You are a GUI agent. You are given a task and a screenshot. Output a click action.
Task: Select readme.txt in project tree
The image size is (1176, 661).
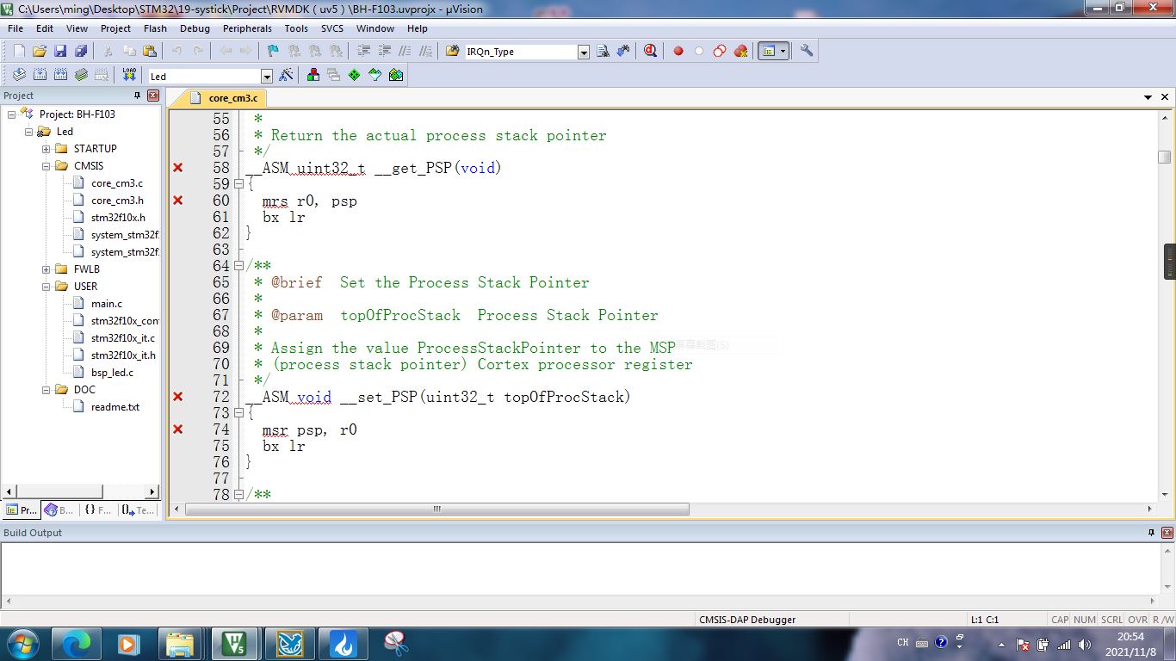[115, 407]
